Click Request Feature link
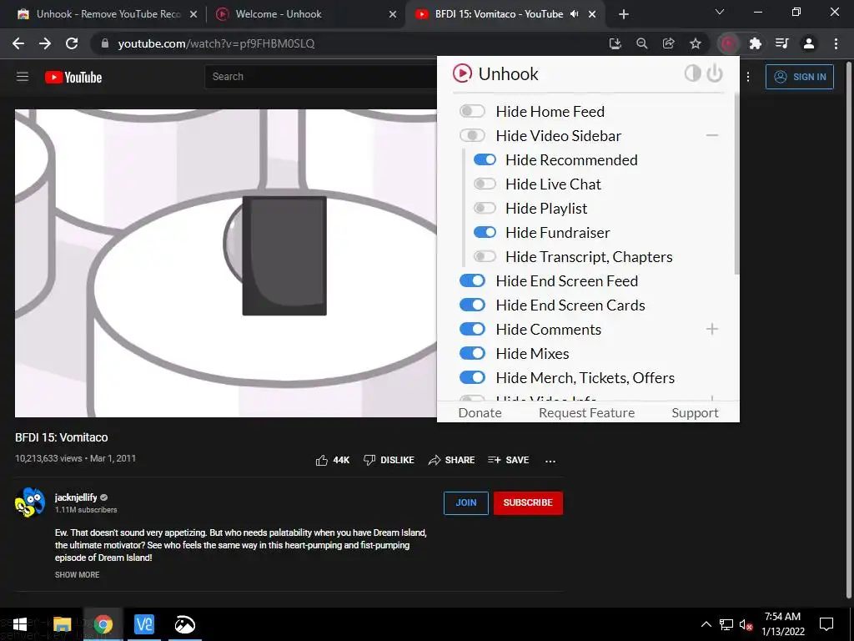The height and width of the screenshot is (641, 854). [586, 412]
